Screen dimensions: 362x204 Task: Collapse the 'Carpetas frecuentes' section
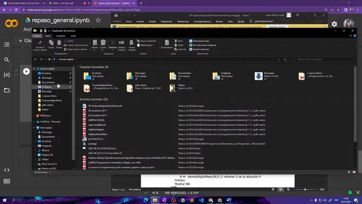point(78,67)
